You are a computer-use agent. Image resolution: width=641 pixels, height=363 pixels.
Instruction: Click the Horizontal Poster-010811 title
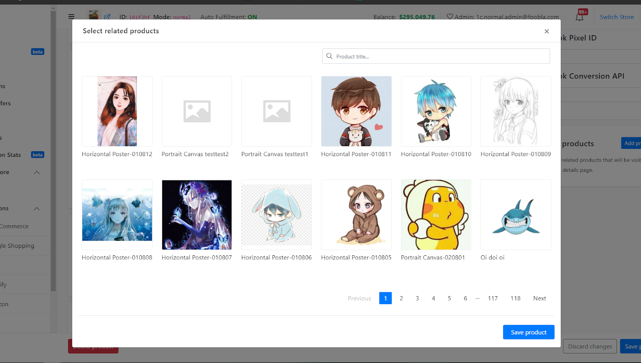[356, 154]
